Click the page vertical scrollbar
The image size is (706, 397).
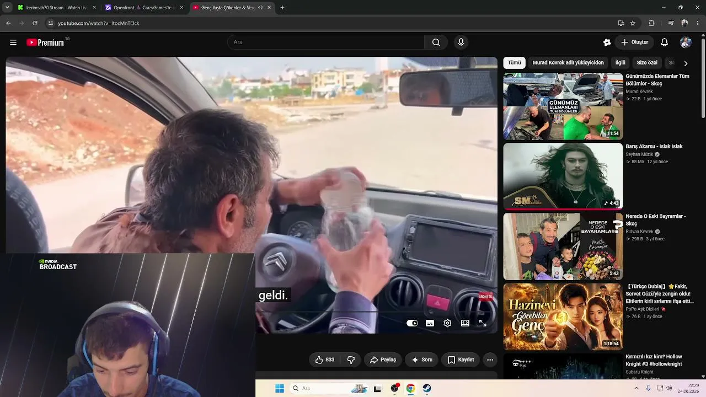[703, 77]
